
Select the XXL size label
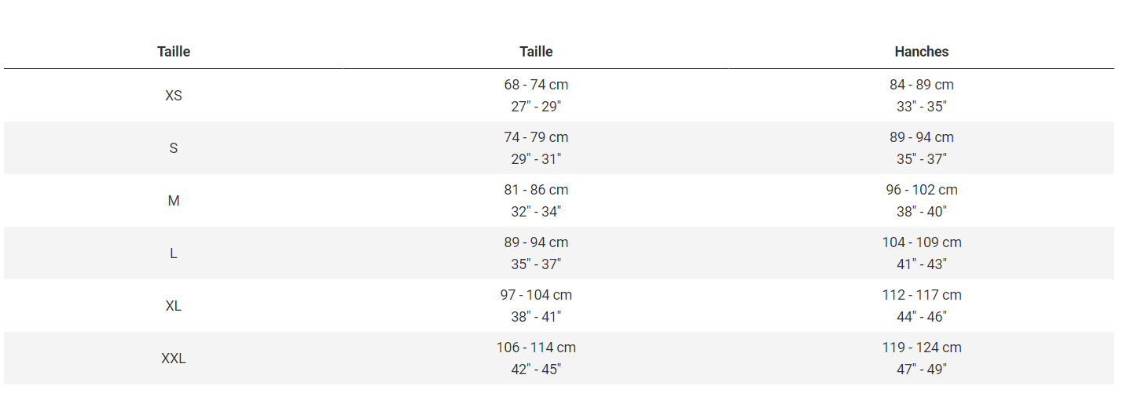point(174,359)
